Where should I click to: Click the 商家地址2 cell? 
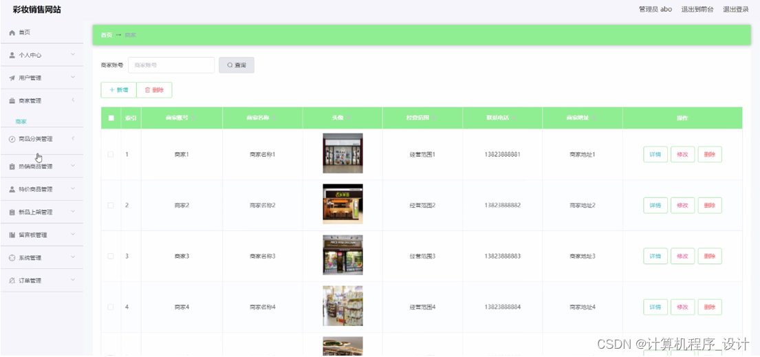[x=582, y=205]
